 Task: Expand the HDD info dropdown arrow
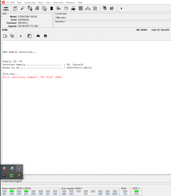pos(2,16)
